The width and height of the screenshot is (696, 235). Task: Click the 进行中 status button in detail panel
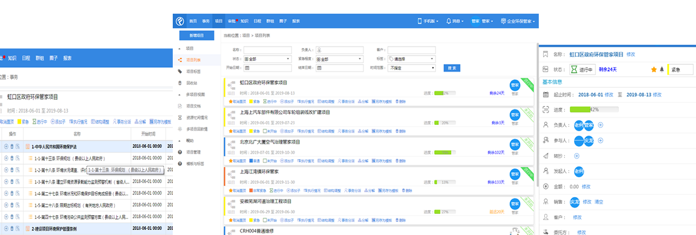(x=583, y=69)
